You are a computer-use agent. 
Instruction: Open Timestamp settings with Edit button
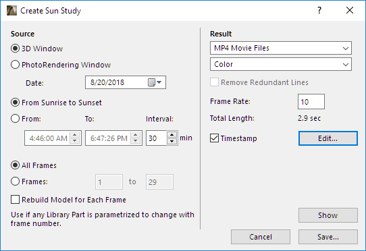[x=328, y=138]
